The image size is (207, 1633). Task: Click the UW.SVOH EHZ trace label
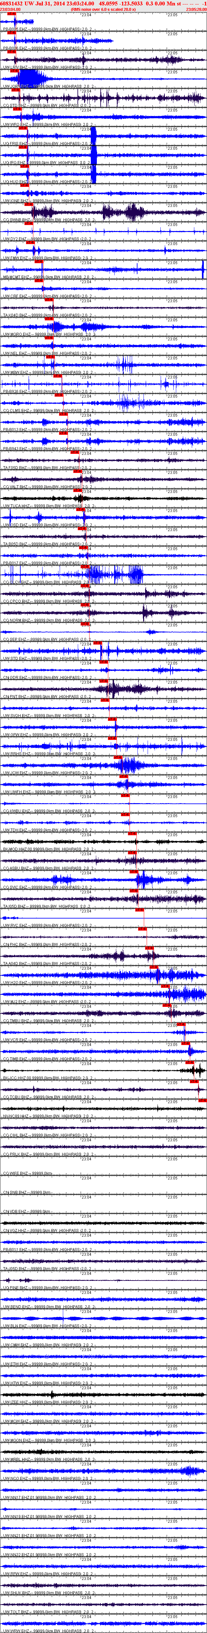pyautogui.click(x=48, y=716)
